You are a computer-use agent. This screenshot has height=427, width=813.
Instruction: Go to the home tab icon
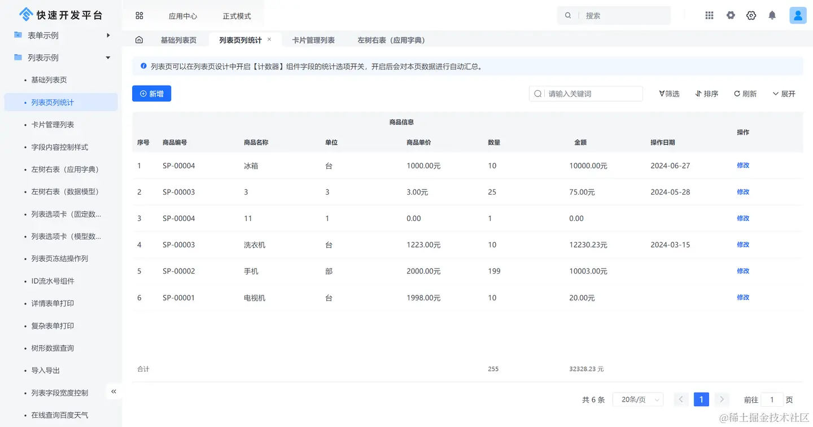pyautogui.click(x=139, y=40)
